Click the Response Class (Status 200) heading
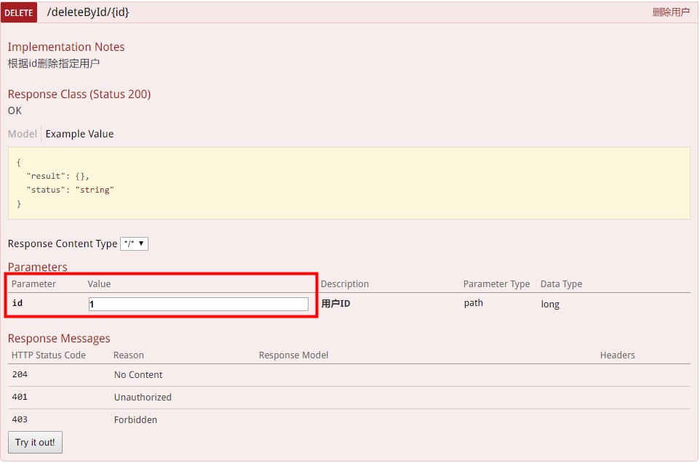700x463 pixels. coord(79,94)
